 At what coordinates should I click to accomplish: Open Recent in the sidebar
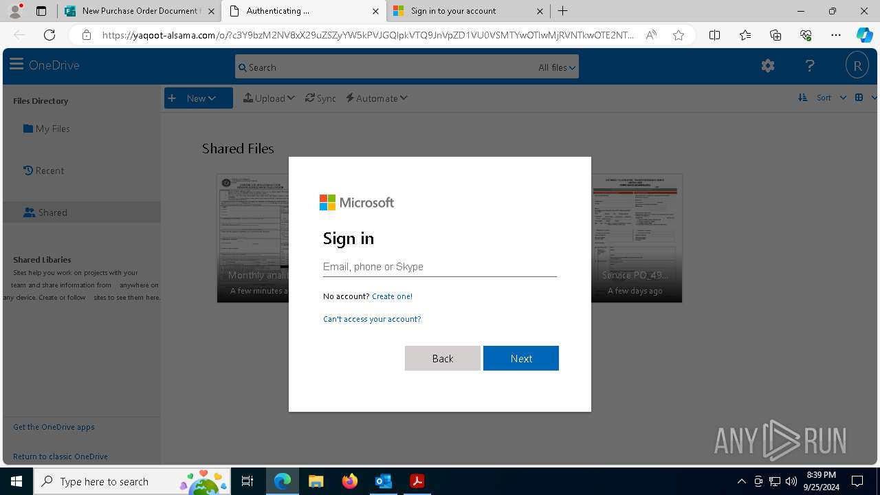pyautogui.click(x=43, y=170)
